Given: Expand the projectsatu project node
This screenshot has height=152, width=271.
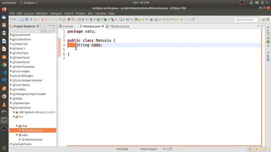Looking at the screenshot, I should (x=11, y=144).
